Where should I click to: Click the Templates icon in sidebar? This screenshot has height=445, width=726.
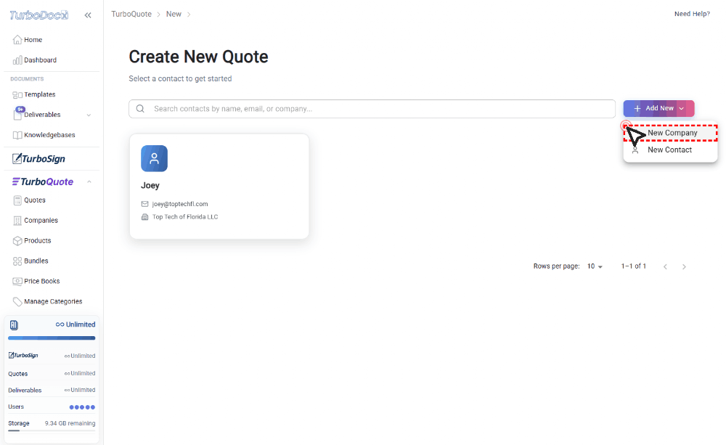pos(17,94)
